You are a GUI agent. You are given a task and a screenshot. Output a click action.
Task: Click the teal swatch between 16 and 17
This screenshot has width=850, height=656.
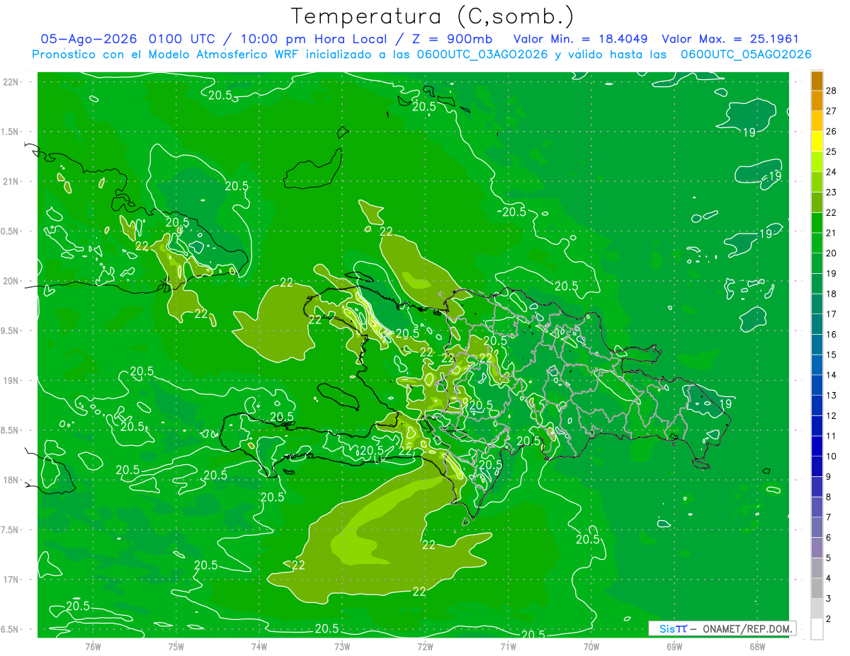817,324
